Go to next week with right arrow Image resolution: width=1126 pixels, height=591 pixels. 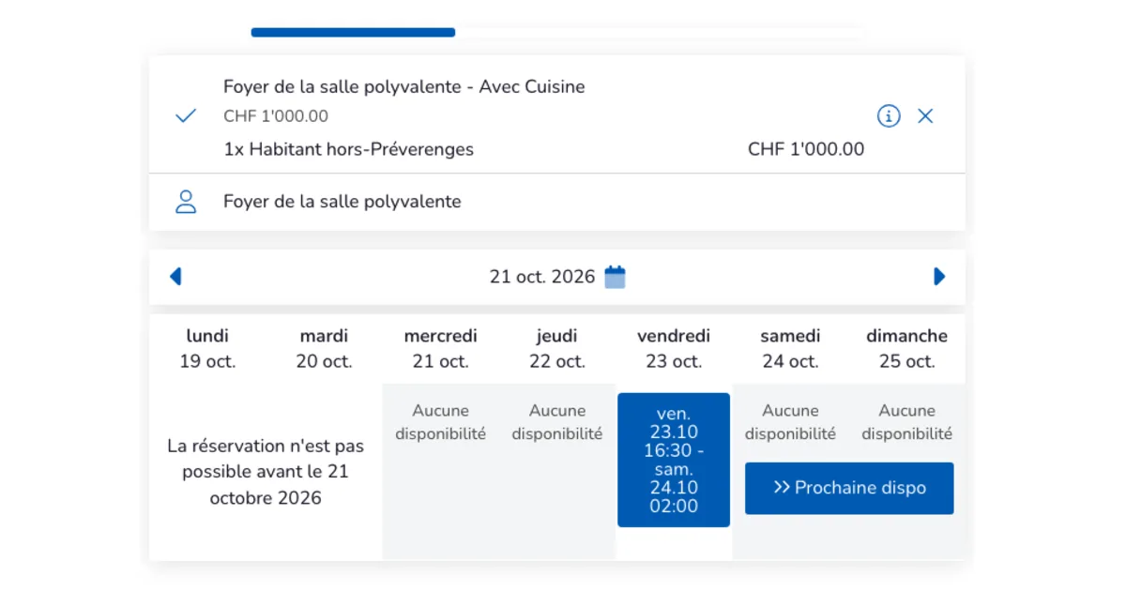pyautogui.click(x=939, y=277)
